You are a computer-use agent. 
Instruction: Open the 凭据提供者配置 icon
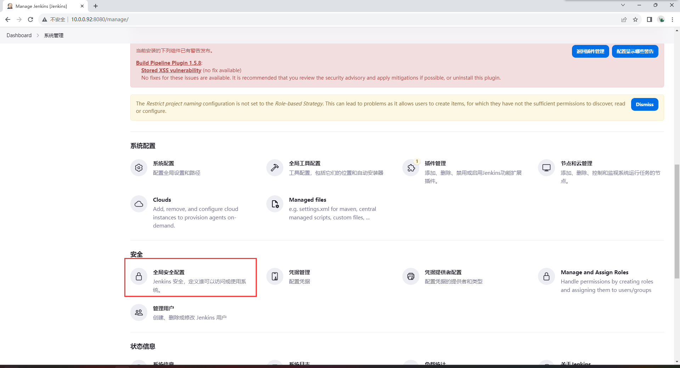pos(411,276)
